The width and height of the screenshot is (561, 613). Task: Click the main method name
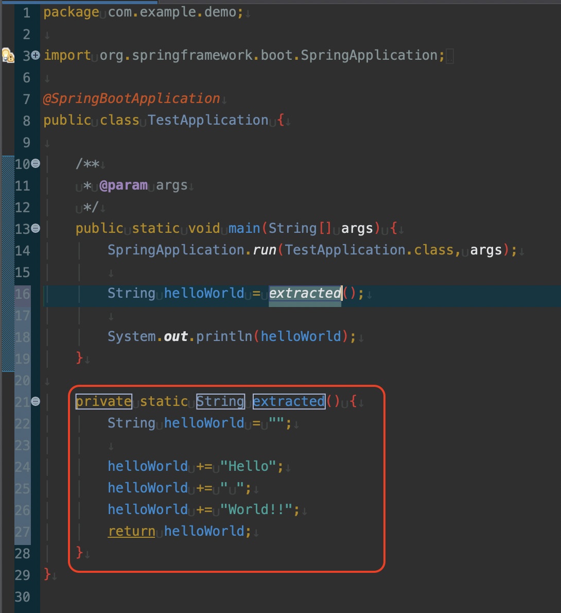point(244,228)
